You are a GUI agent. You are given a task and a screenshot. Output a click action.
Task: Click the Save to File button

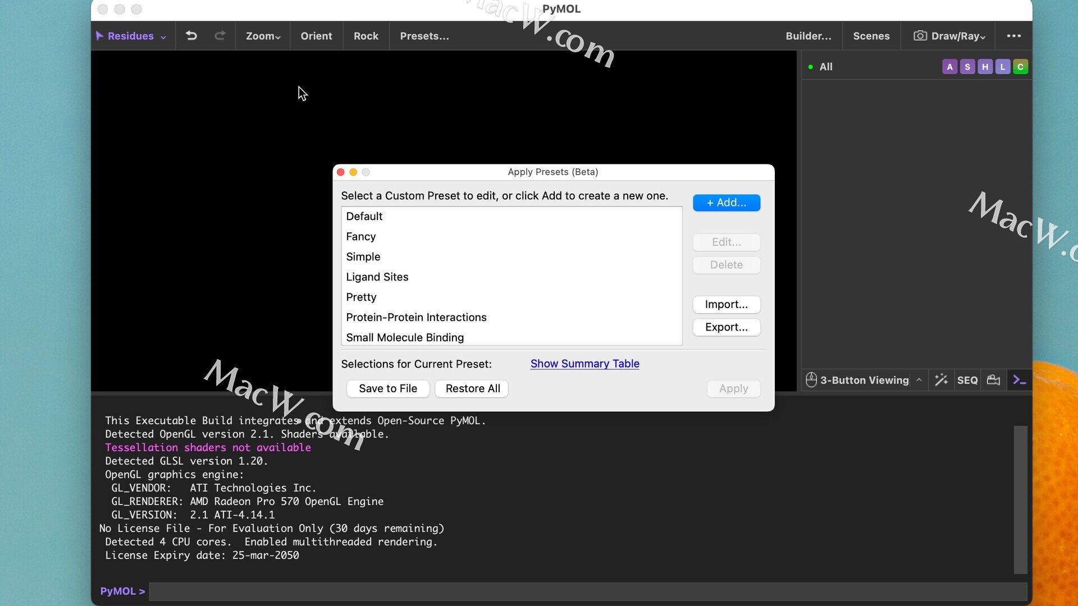[388, 388]
